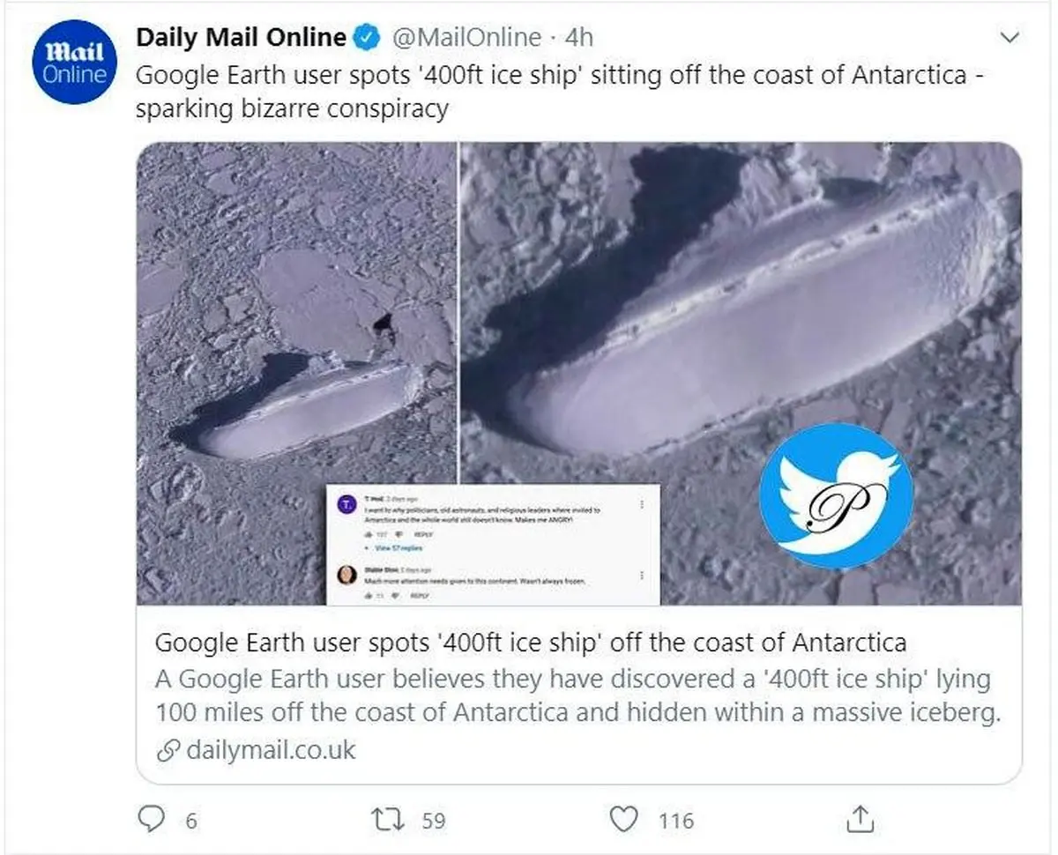Image resolution: width=1058 pixels, height=855 pixels.
Task: Open three-dot menu on the first comment
Action: (642, 504)
